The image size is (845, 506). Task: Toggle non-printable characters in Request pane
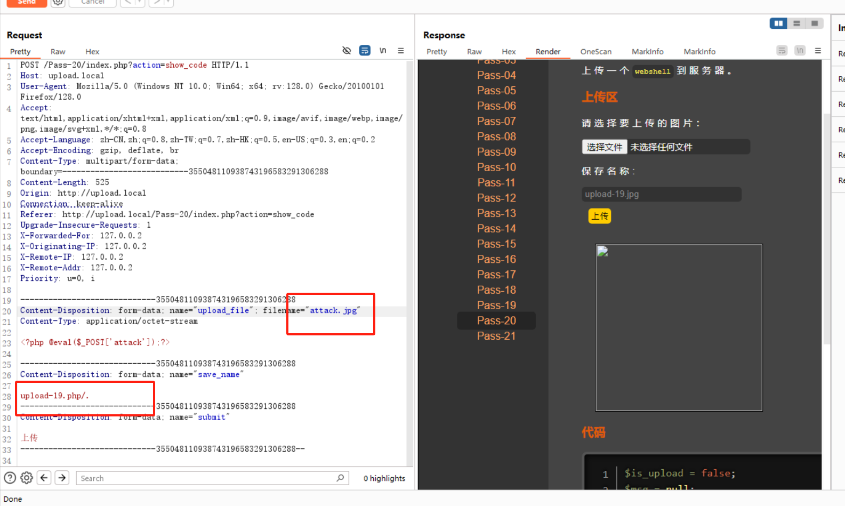(x=383, y=51)
